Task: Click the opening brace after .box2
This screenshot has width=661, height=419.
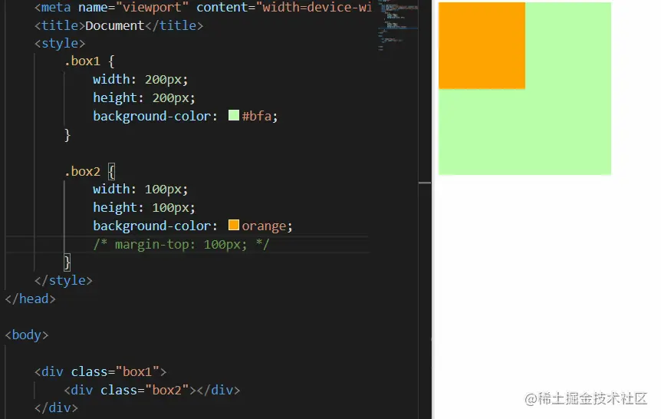Action: click(x=111, y=172)
